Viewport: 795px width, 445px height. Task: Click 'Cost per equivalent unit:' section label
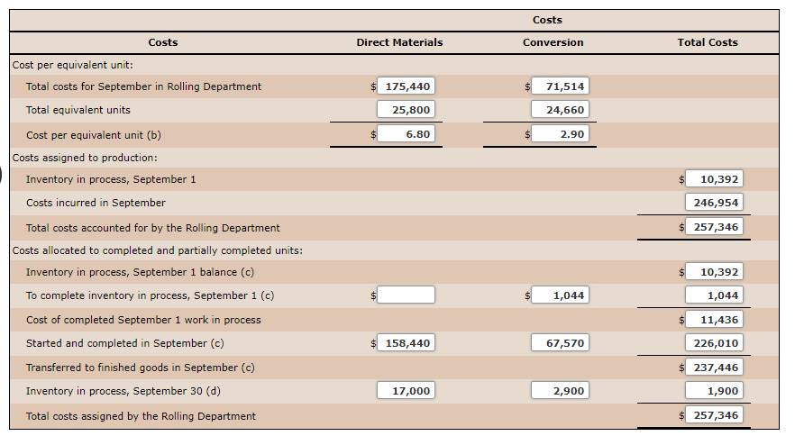click(72, 65)
